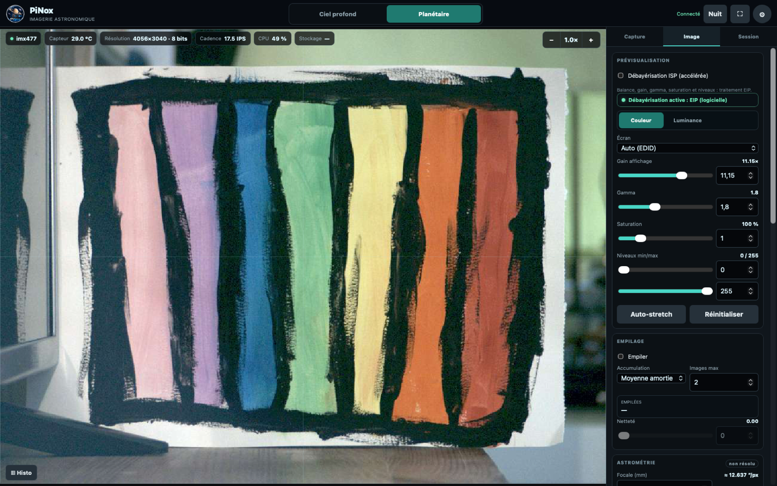Switch to the Planétaire mode

click(x=433, y=14)
